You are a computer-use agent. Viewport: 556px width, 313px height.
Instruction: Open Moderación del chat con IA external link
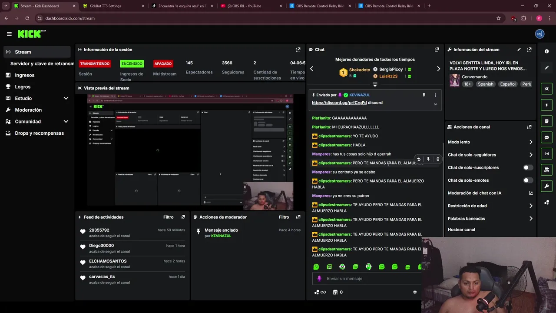[x=531, y=193]
